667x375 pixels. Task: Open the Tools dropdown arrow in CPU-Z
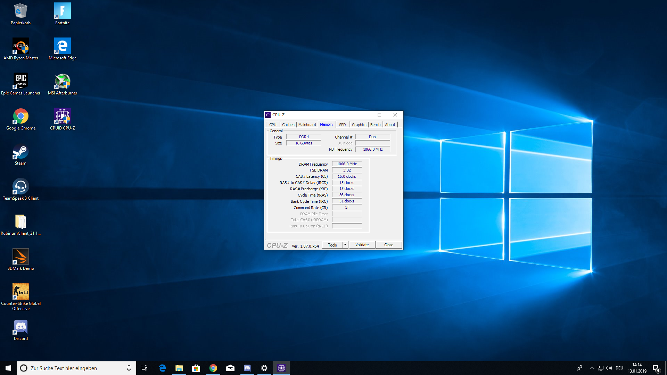click(x=345, y=245)
